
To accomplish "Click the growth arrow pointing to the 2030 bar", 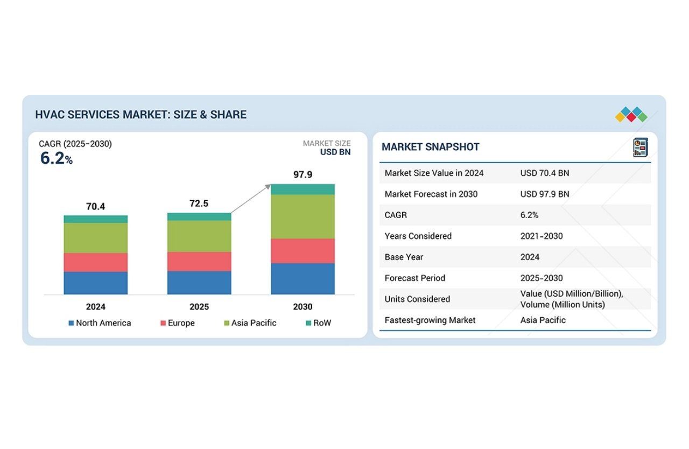I will 250,200.
